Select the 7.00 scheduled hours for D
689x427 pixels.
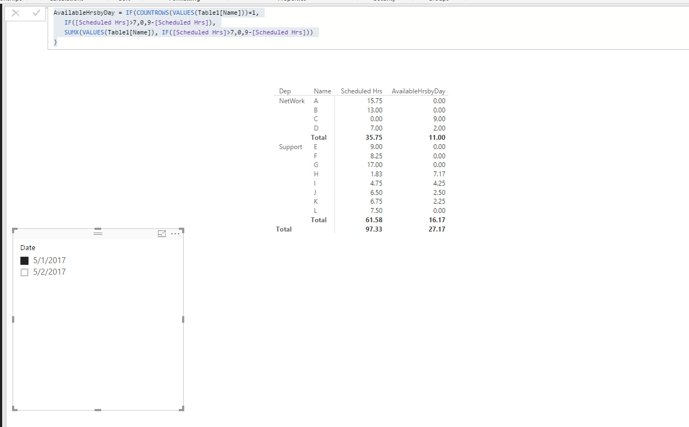click(x=376, y=128)
